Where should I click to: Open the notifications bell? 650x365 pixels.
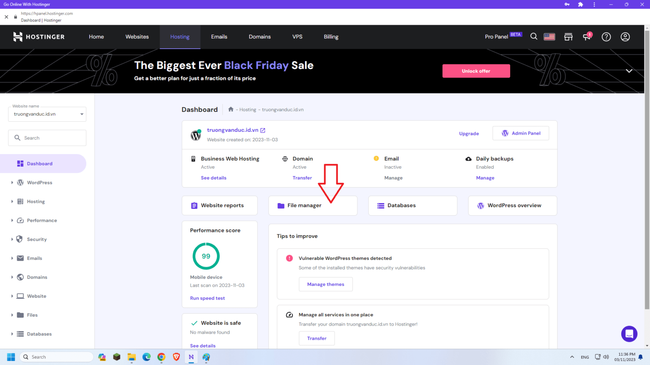point(587,36)
